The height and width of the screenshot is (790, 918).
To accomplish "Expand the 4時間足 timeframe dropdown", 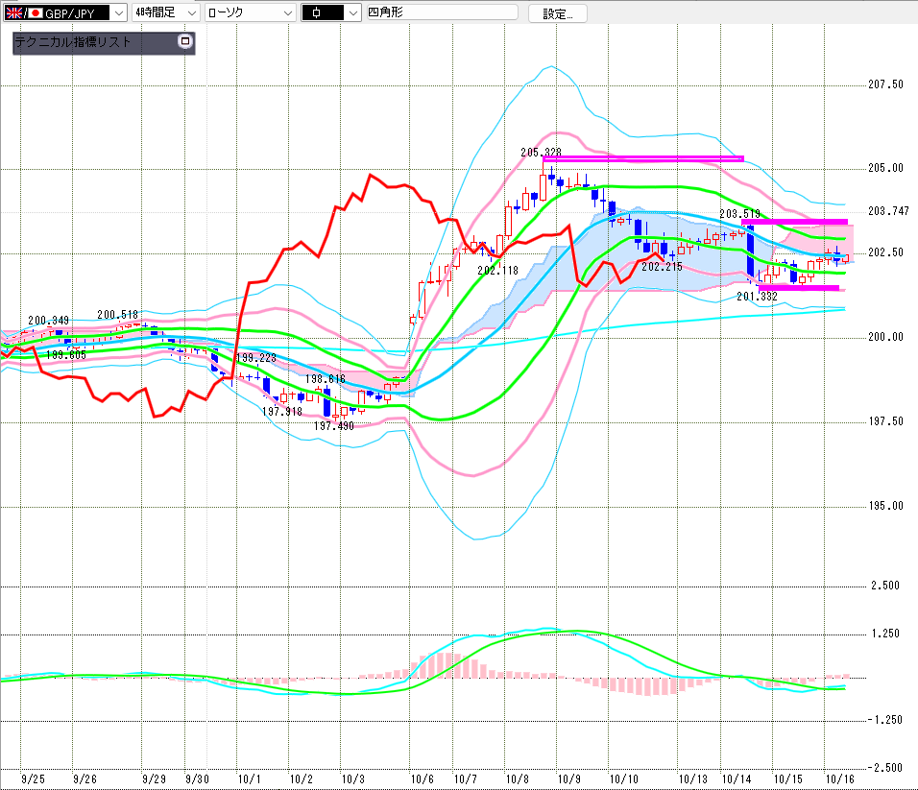I will pyautogui.click(x=165, y=12).
